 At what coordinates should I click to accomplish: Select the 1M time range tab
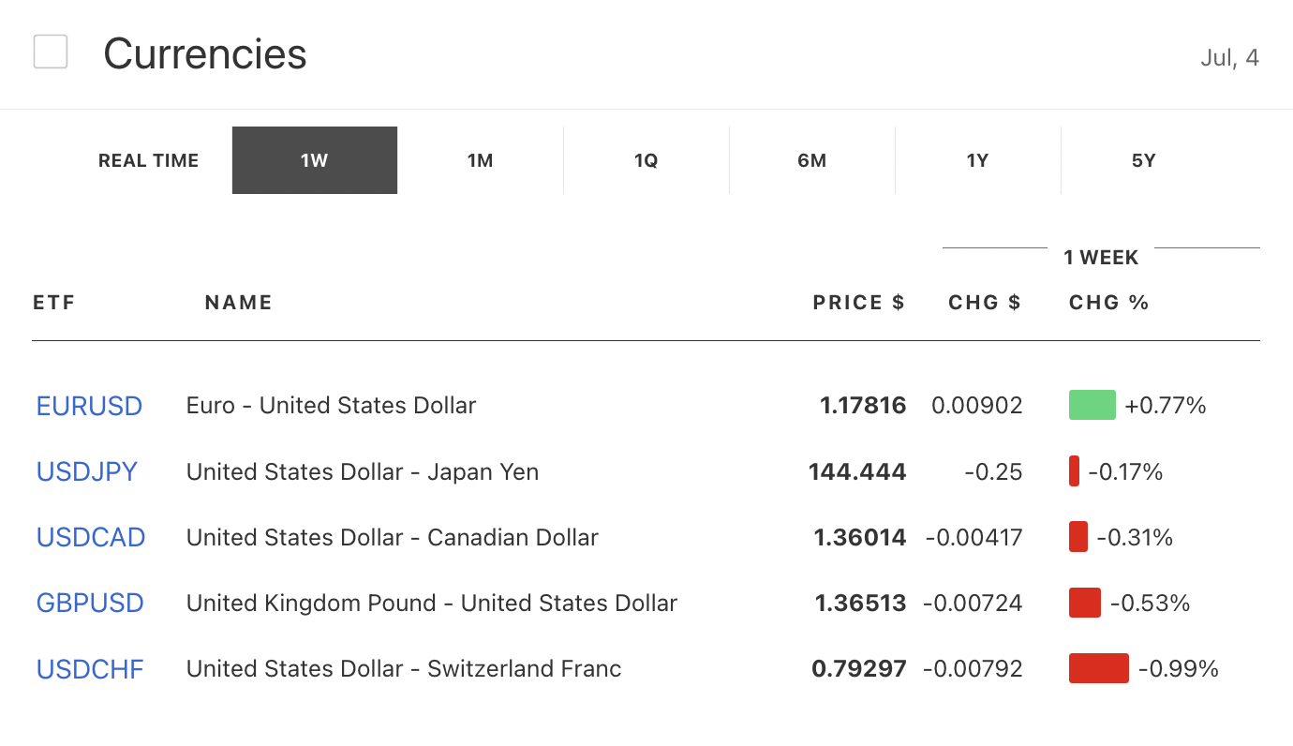(481, 160)
